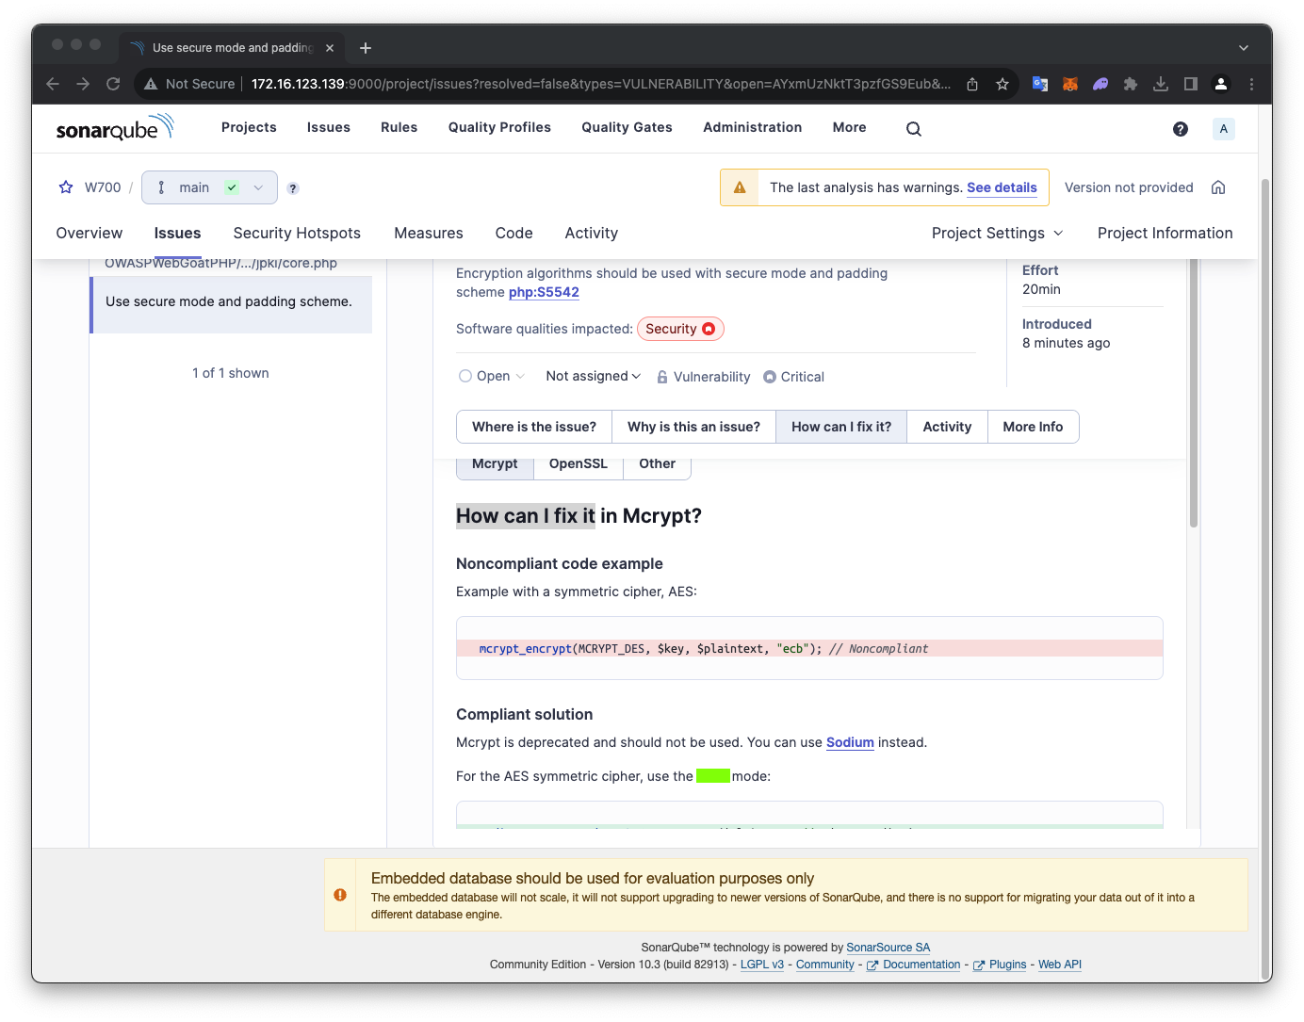The image size is (1304, 1022).
Task: Click the branch help question icon
Action: coord(293,188)
